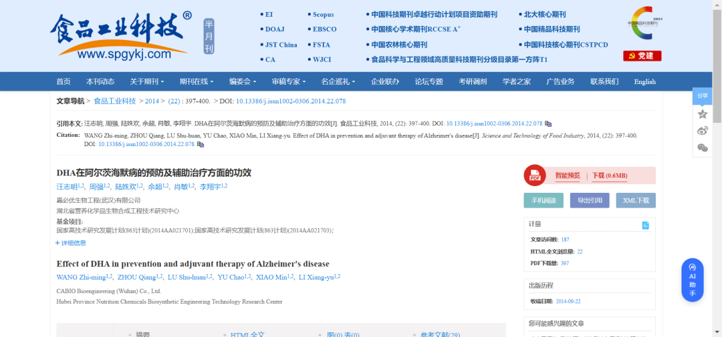Click the 分享 share tab
Screen dimensions: 722x337
(x=702, y=95)
